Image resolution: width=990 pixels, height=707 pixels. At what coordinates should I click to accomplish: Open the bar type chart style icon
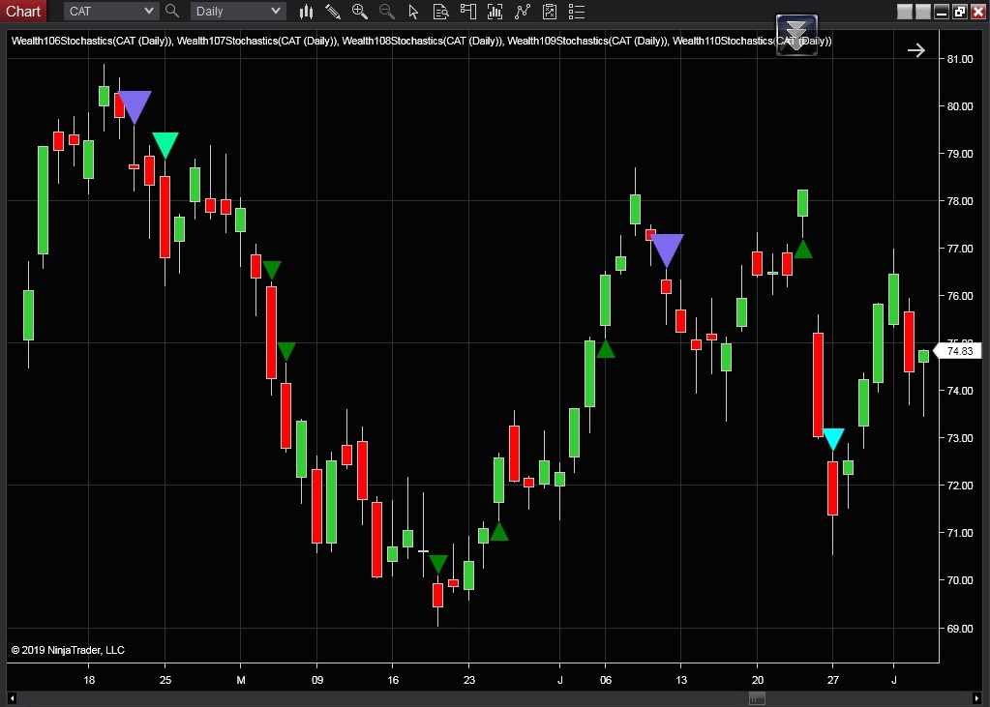[307, 12]
